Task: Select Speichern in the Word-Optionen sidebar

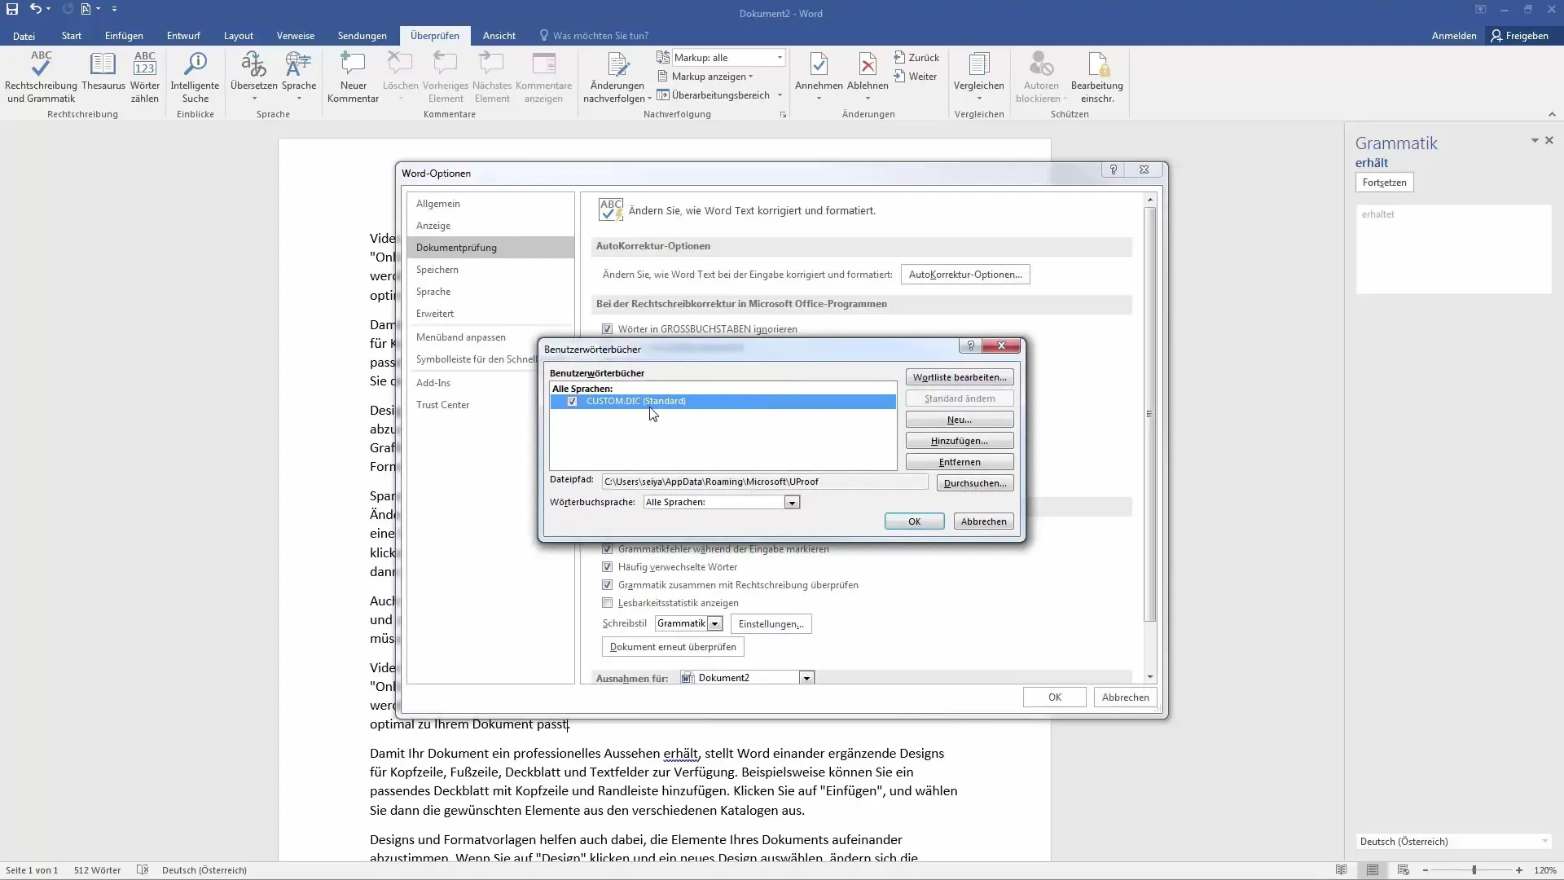Action: (x=437, y=270)
